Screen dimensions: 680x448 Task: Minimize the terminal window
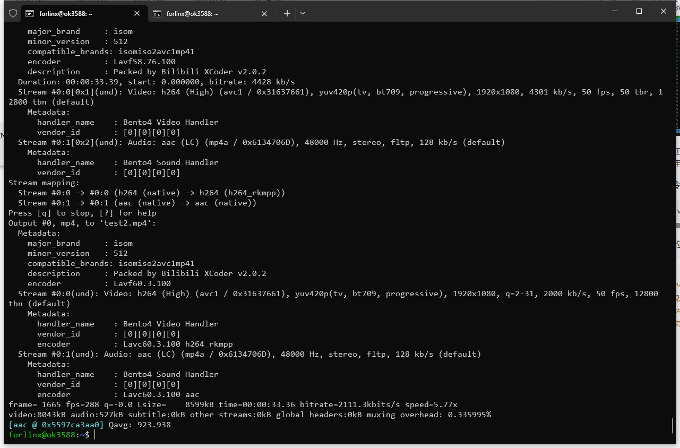click(615, 11)
